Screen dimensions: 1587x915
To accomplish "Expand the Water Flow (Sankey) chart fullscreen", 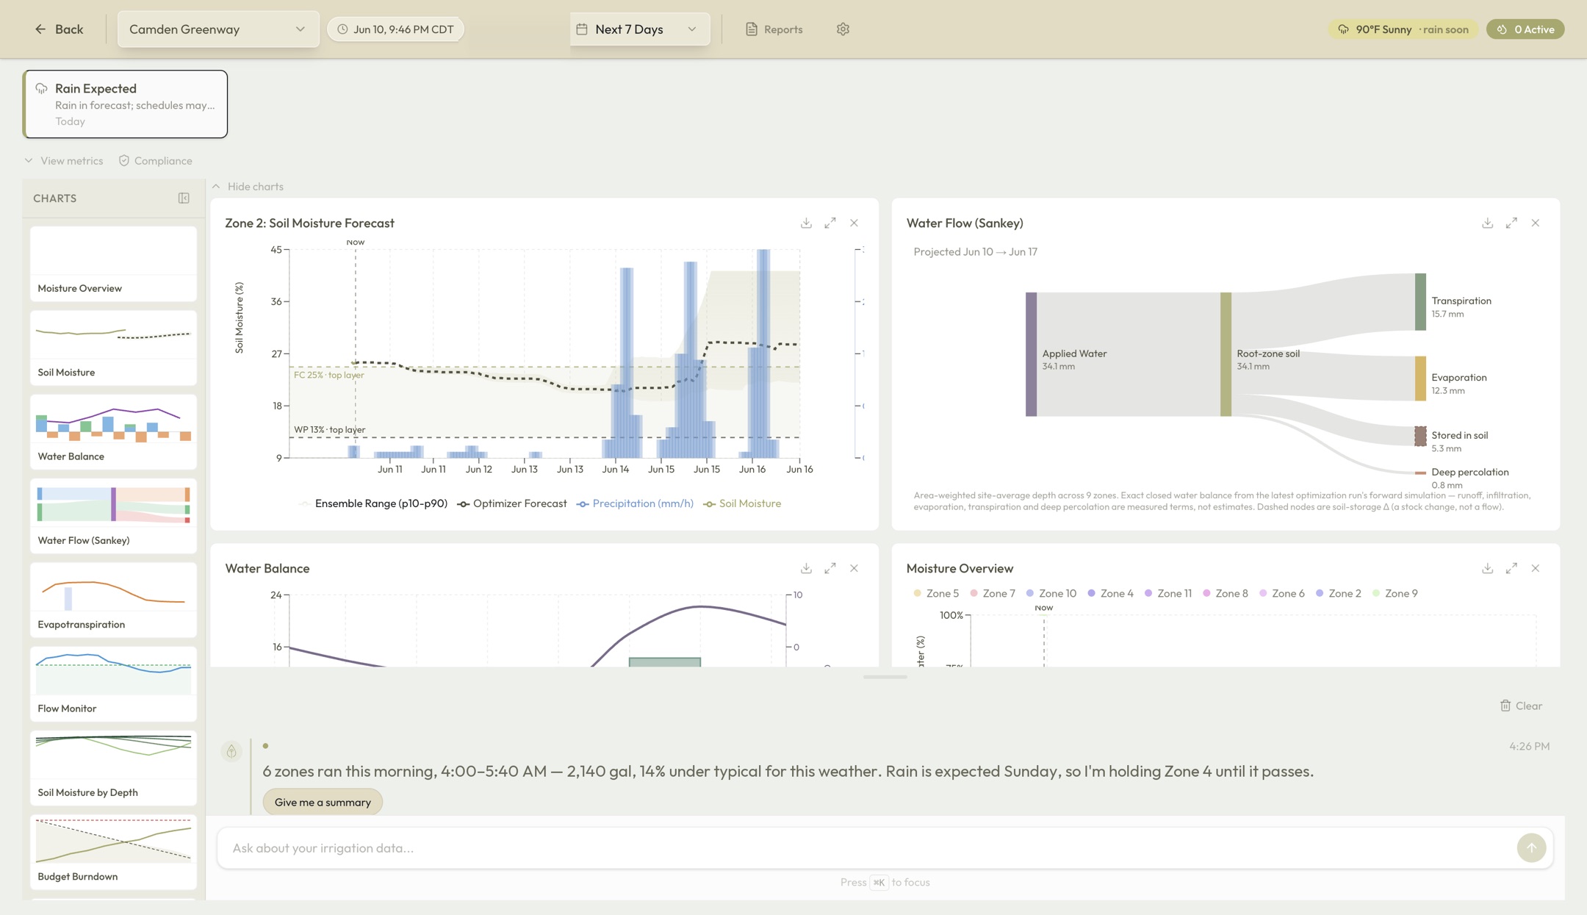I will click(x=1511, y=223).
